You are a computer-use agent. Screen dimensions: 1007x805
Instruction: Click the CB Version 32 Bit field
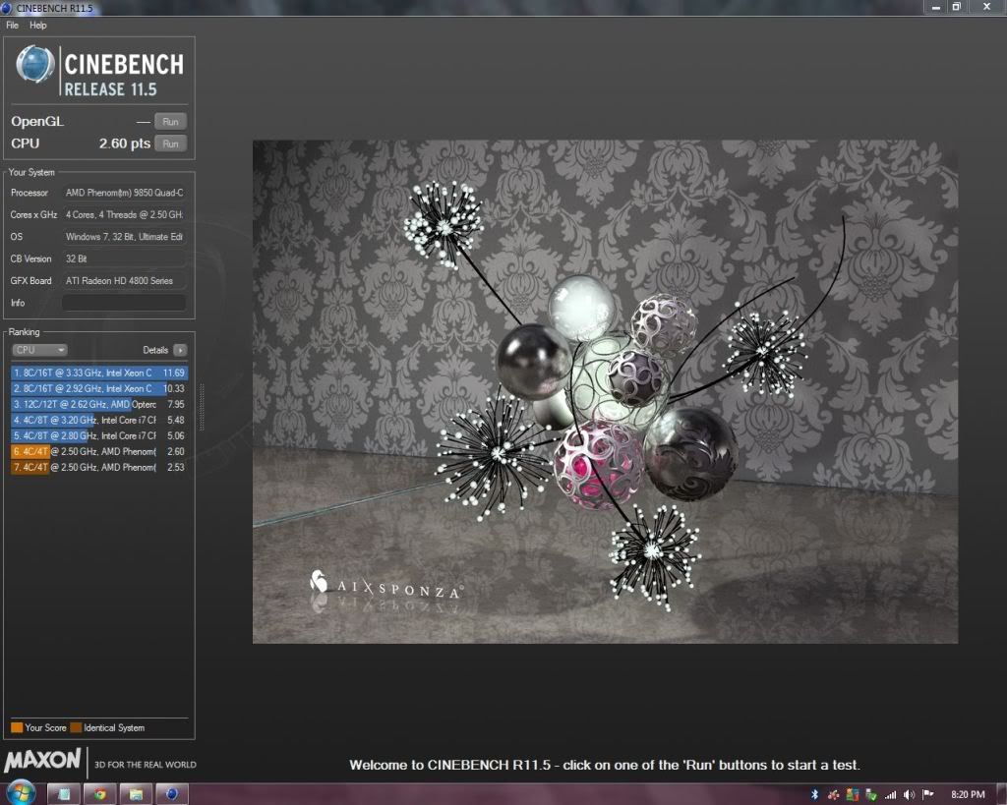[x=124, y=259]
